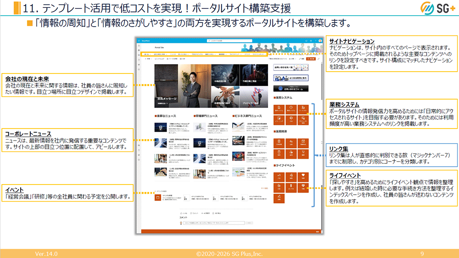Screen dimensions: 459x258
Task: Click the plain heart tile under ライフイベント
Action: click(x=303, y=177)
